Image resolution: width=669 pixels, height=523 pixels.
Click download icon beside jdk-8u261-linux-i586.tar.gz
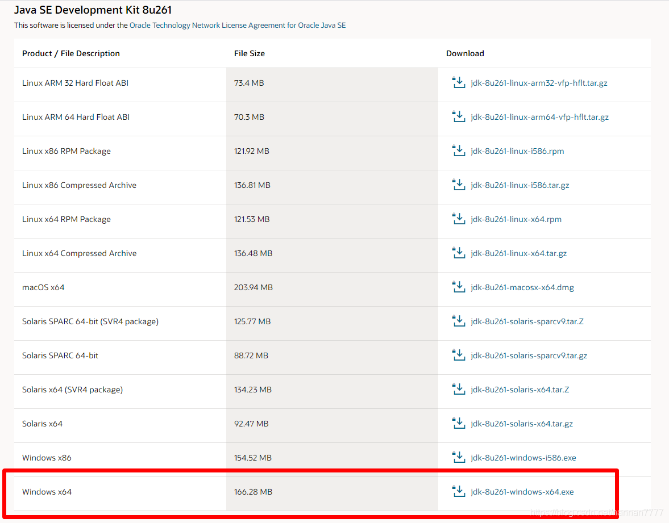pyautogui.click(x=459, y=185)
